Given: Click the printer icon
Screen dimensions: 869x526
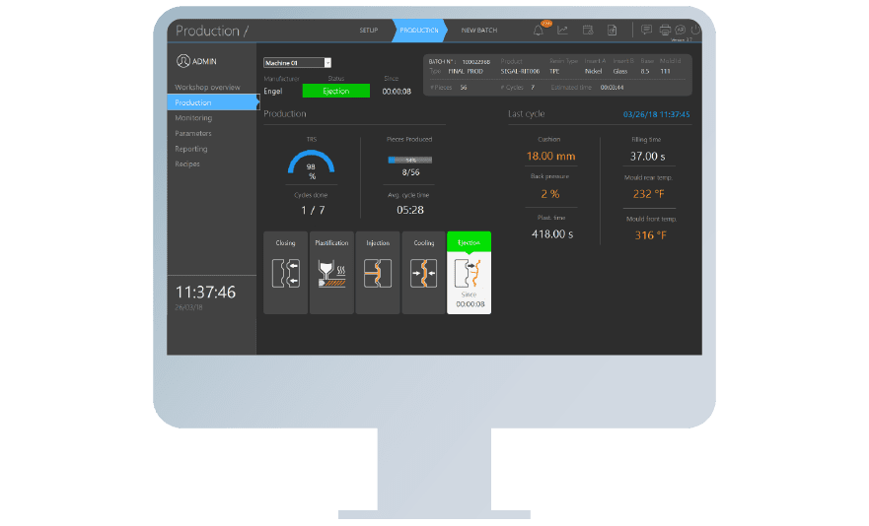Looking at the screenshot, I should (665, 31).
